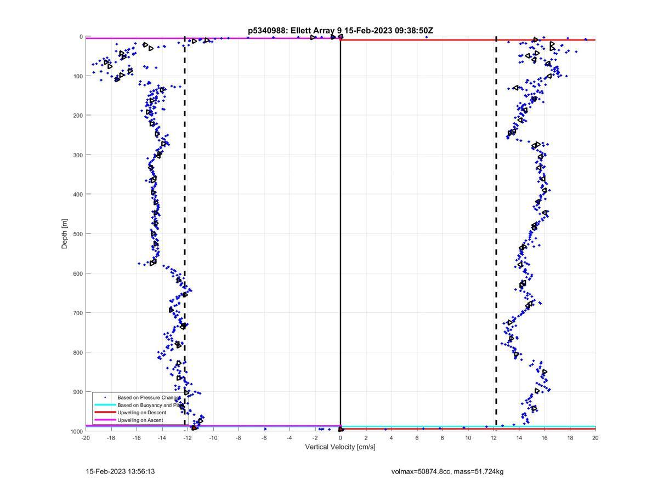Image resolution: width=658 pixels, height=485 pixels.
Task: Click velocity axis tick label '-16'
Action: tap(137, 438)
